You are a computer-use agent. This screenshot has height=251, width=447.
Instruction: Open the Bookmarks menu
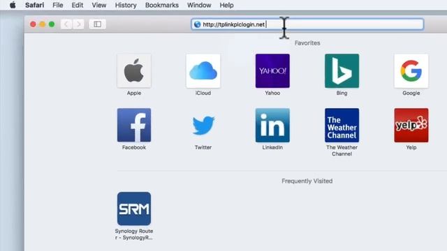click(x=162, y=5)
